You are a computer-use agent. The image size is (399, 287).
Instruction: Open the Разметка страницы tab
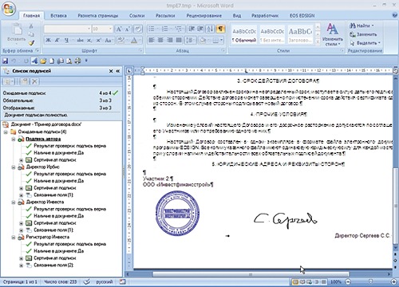pos(98,16)
